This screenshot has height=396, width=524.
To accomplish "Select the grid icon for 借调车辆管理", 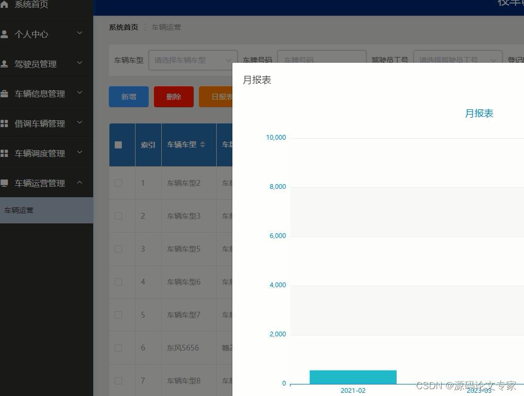I will pos(5,123).
